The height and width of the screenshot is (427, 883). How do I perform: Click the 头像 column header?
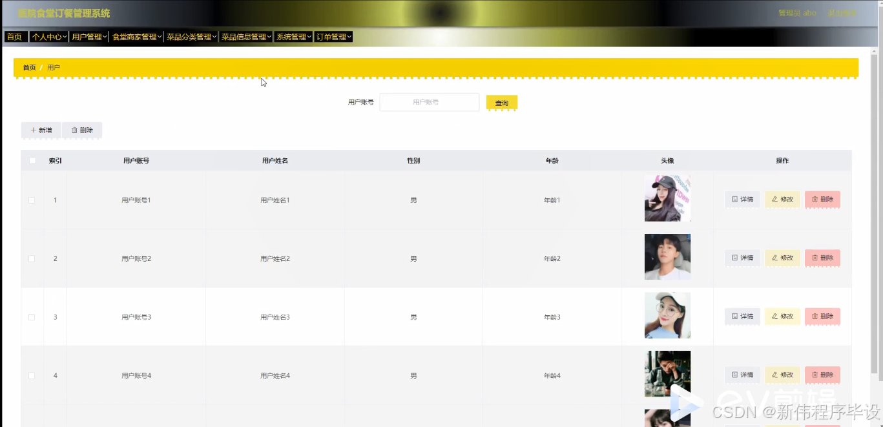(667, 160)
